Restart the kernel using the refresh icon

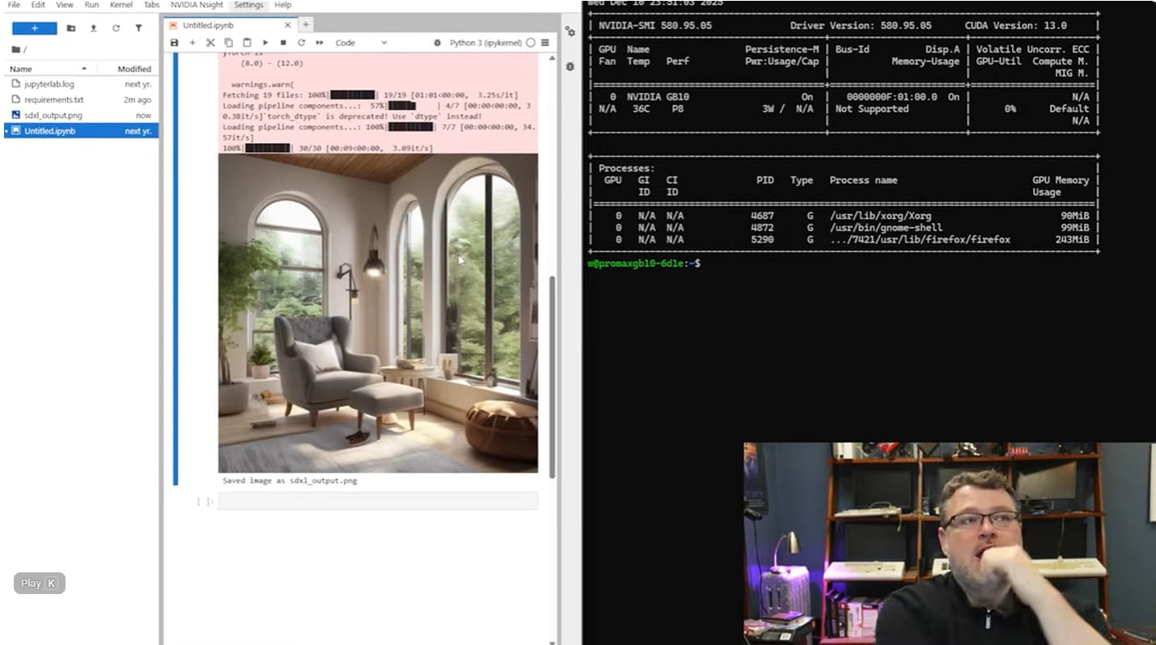tap(301, 43)
